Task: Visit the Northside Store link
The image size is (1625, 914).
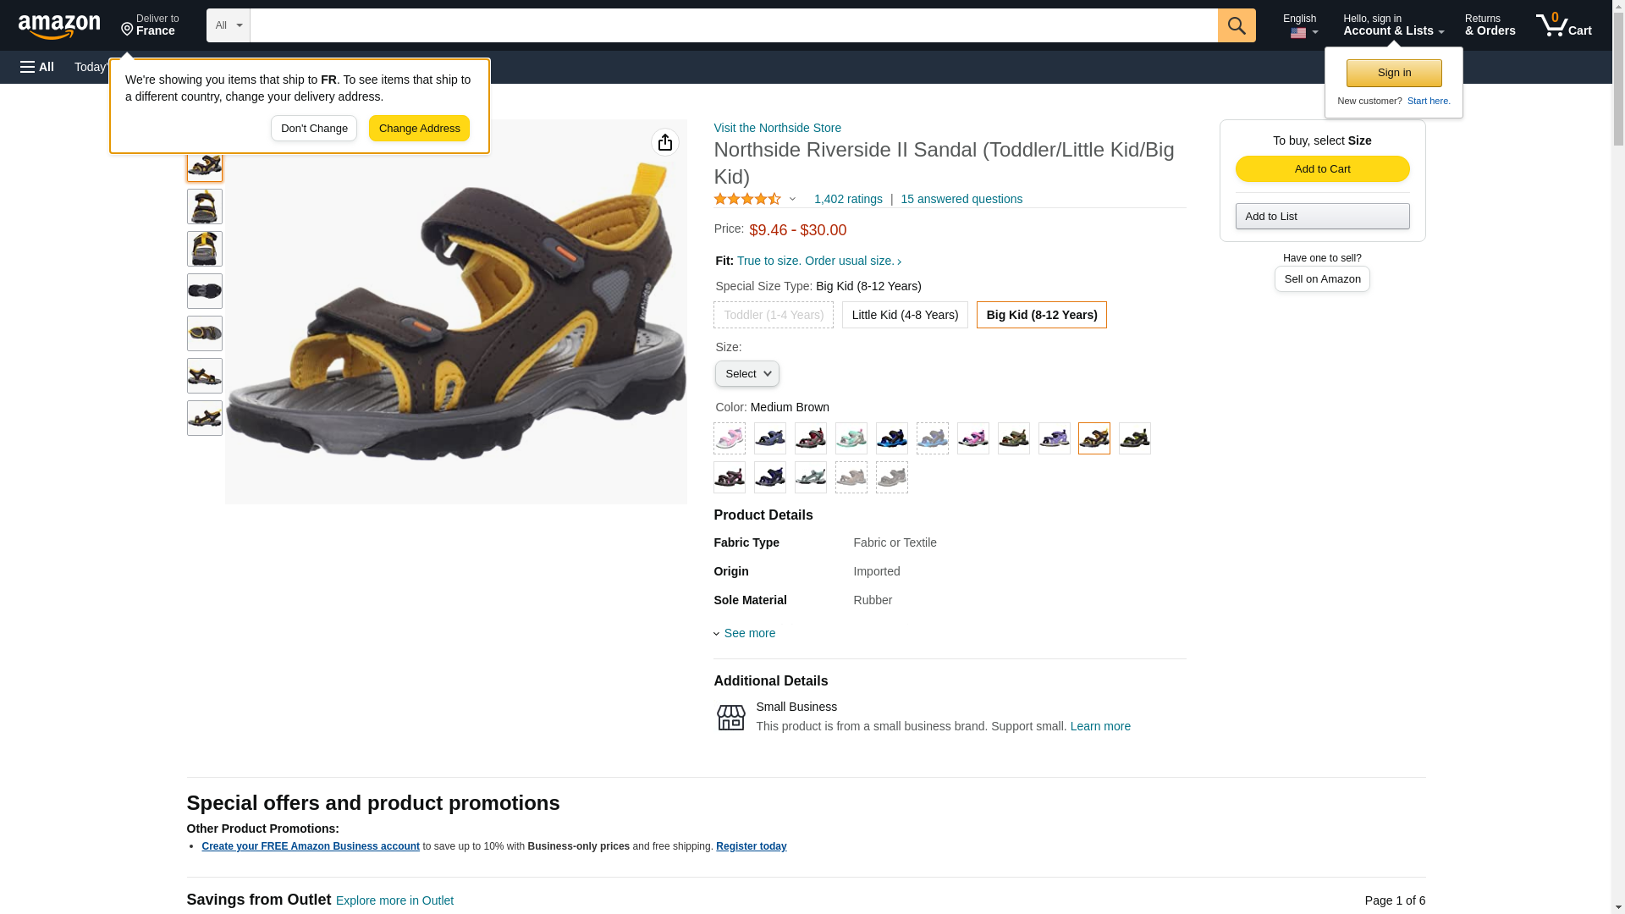Action: click(x=777, y=128)
